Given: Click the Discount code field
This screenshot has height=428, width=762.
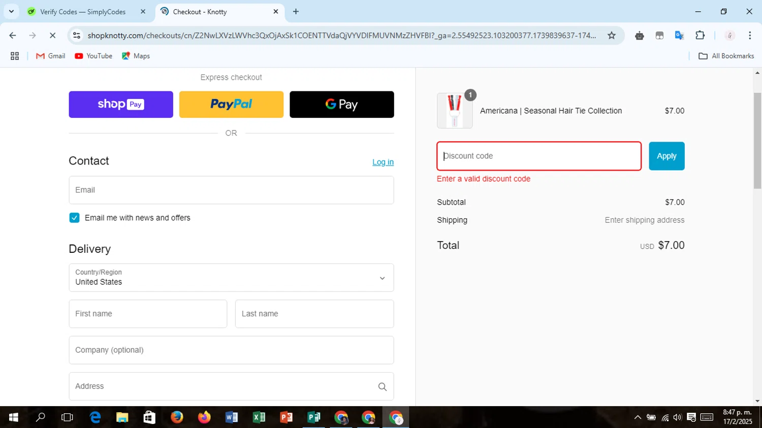Looking at the screenshot, I should click(x=539, y=156).
